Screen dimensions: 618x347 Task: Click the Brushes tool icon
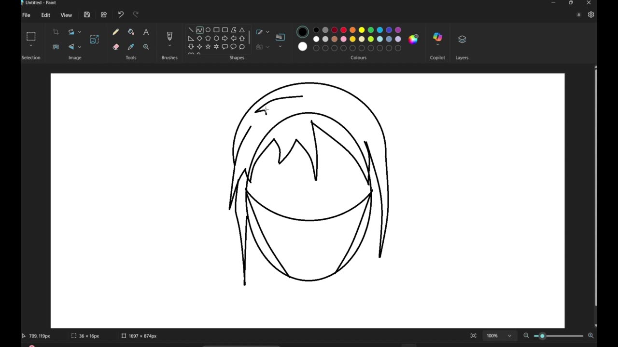tap(169, 36)
